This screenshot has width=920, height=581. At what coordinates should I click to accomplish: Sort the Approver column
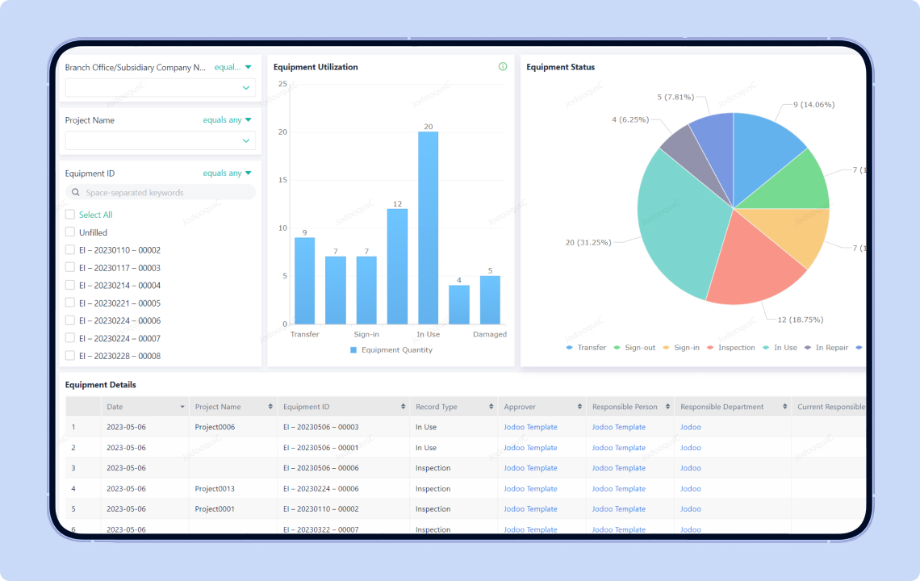coord(579,406)
